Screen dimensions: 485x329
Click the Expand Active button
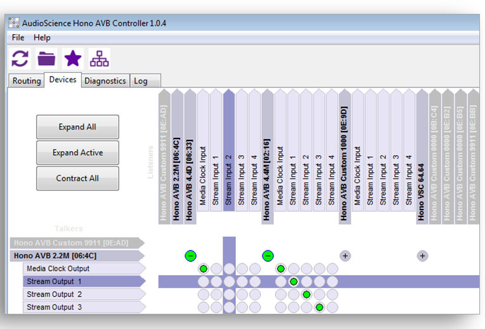pyautogui.click(x=77, y=152)
